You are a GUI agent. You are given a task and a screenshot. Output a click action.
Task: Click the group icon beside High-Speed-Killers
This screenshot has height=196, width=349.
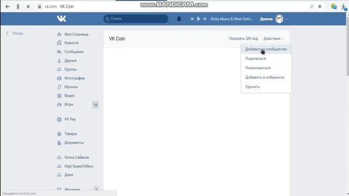point(59,166)
